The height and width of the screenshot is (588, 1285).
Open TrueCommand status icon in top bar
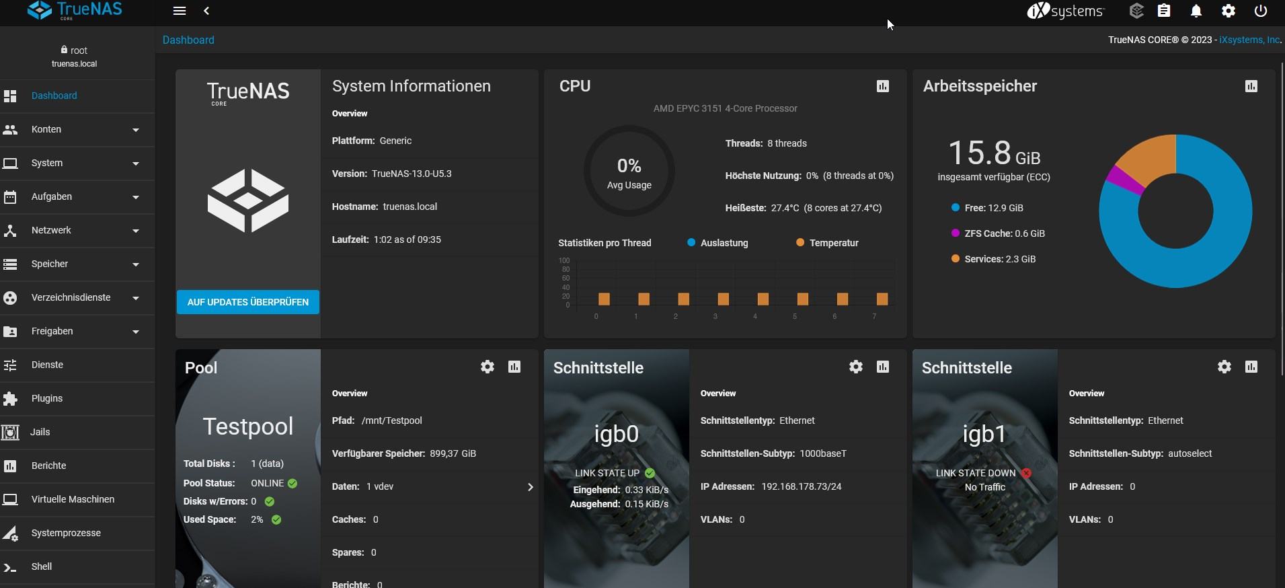tap(1136, 11)
